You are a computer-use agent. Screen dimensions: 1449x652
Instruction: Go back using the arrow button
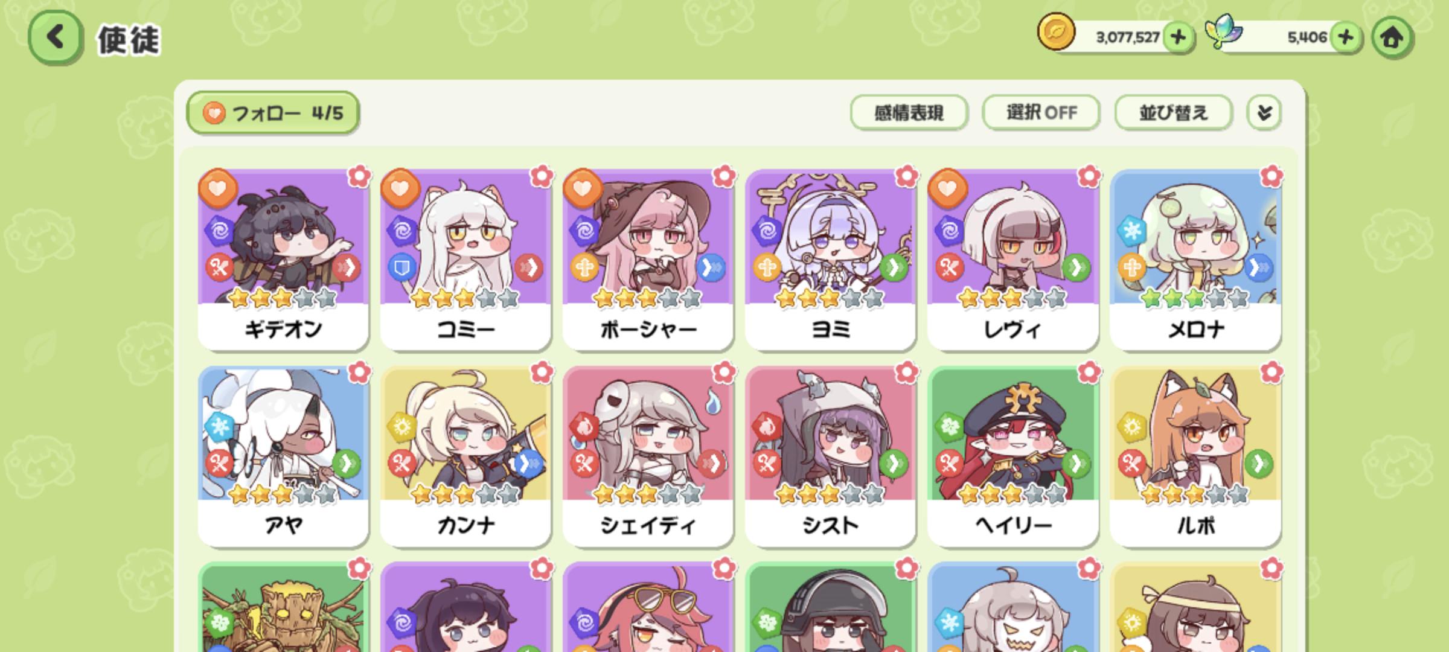tap(55, 37)
